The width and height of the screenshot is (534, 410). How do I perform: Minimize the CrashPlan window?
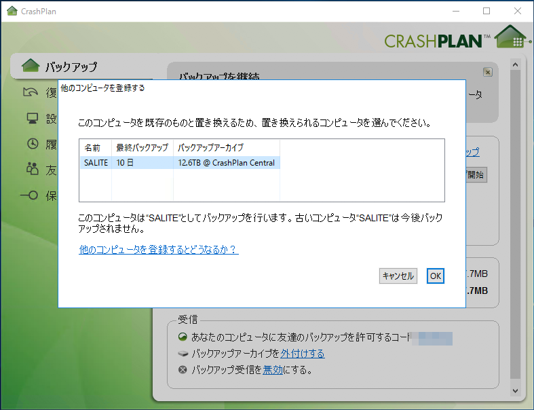[456, 11]
